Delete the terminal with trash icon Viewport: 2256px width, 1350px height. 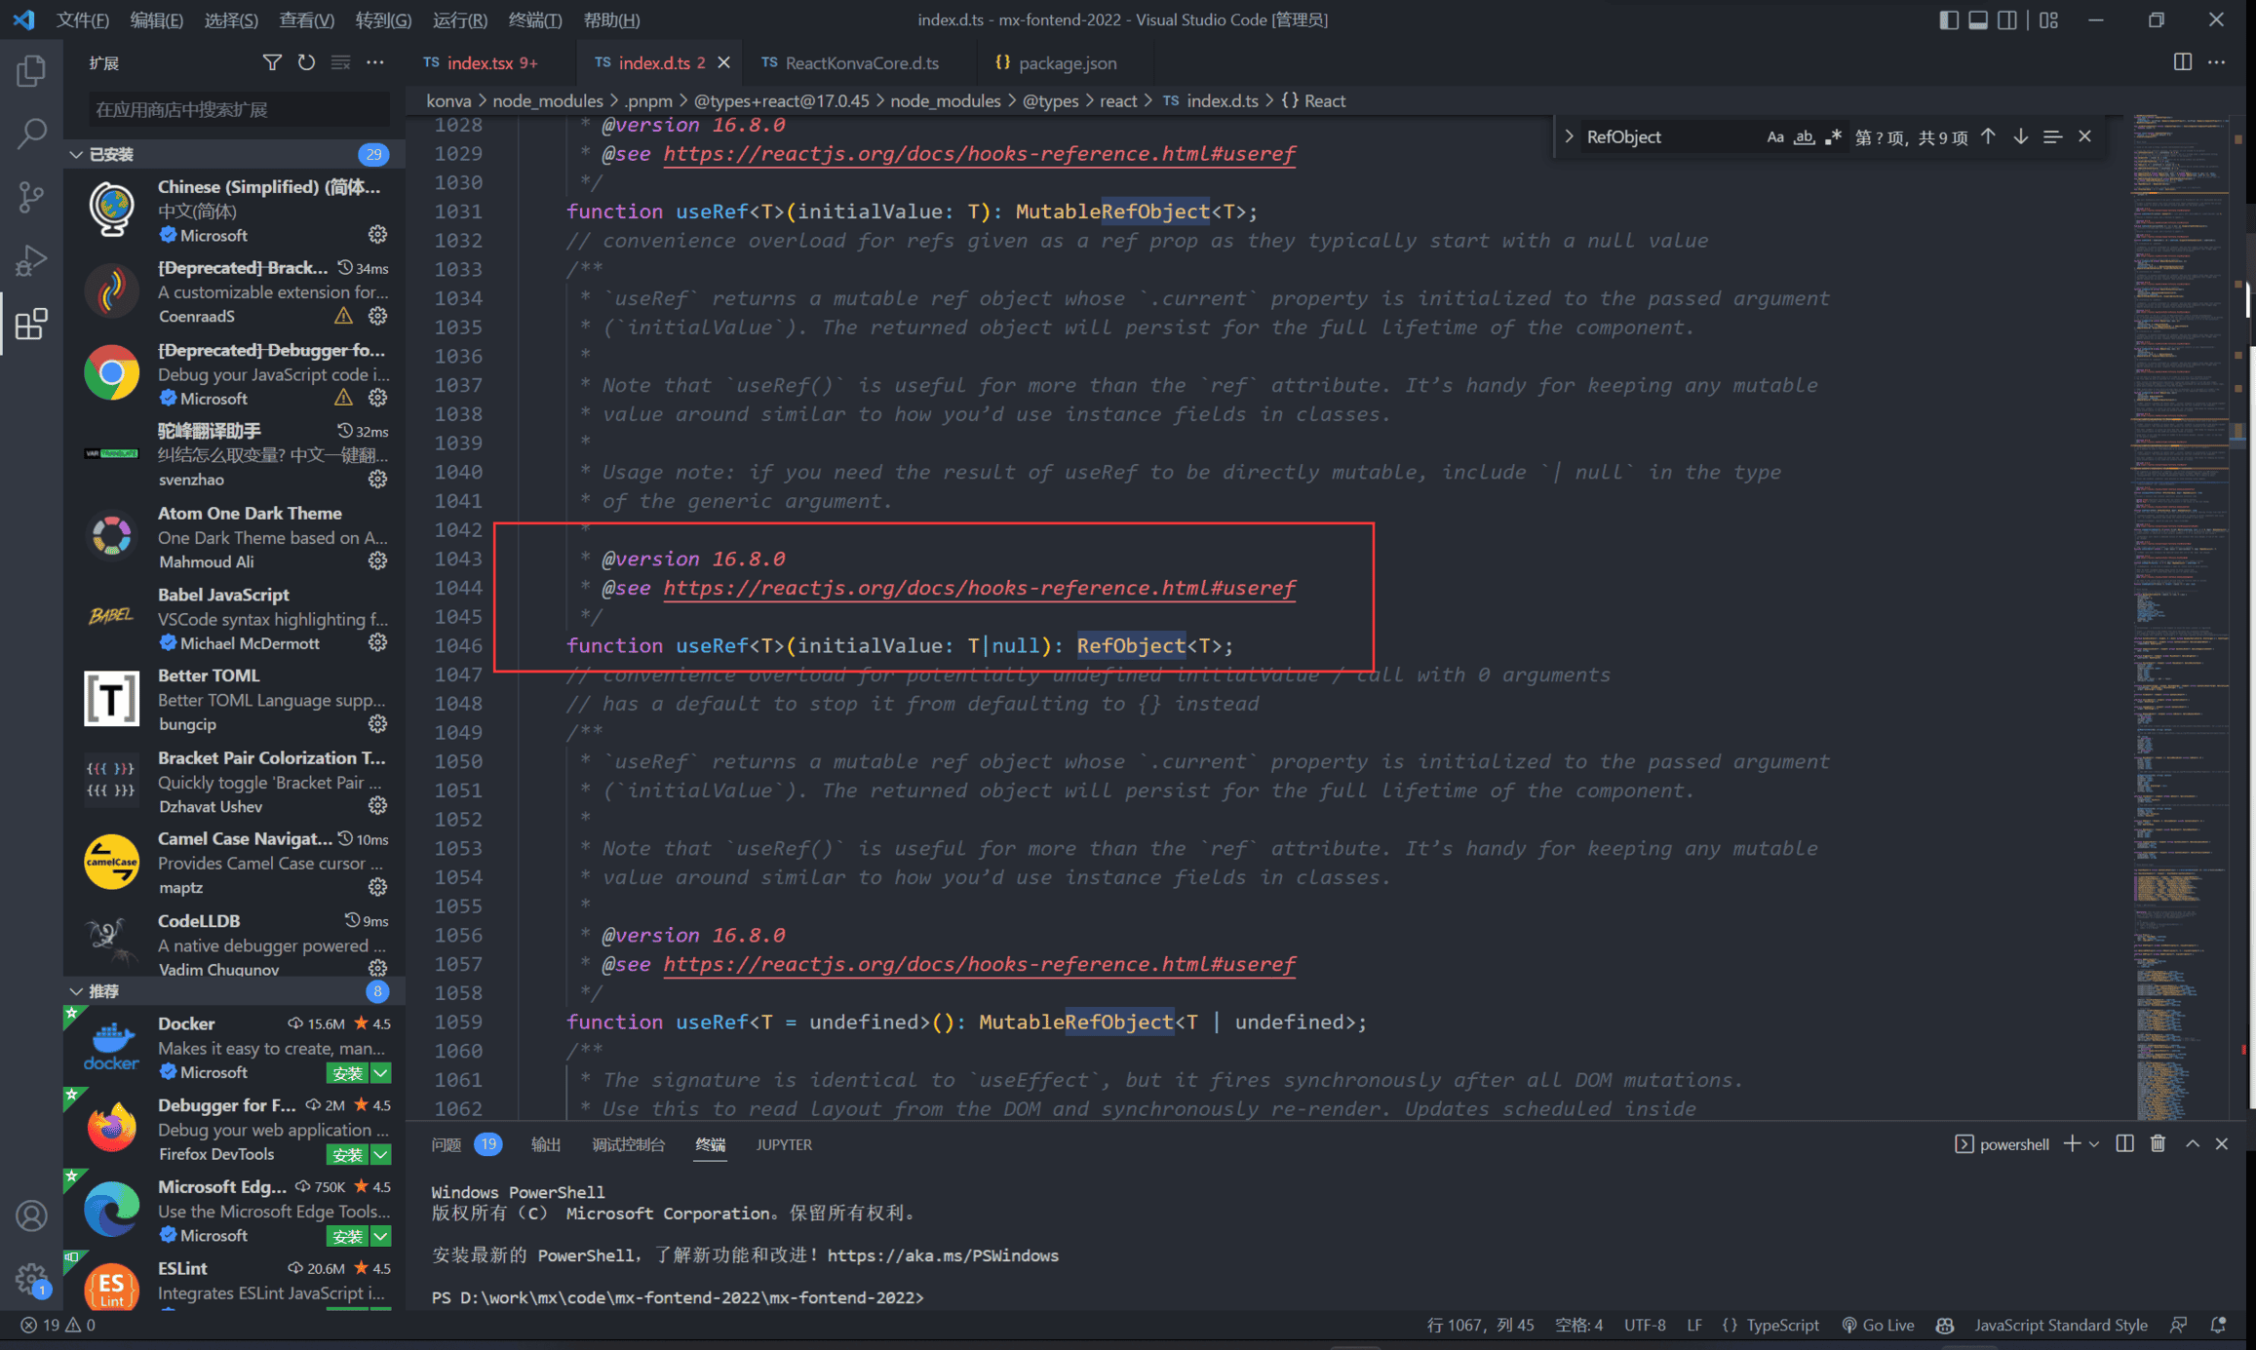[x=2158, y=1143]
